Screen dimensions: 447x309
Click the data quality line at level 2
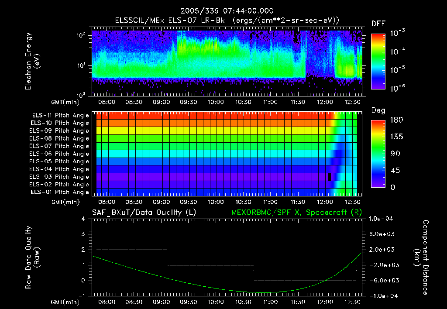point(132,250)
